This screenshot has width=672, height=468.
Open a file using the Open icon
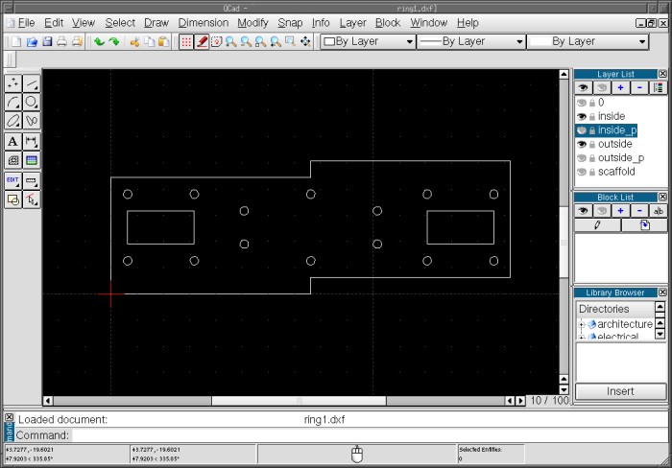coord(32,41)
